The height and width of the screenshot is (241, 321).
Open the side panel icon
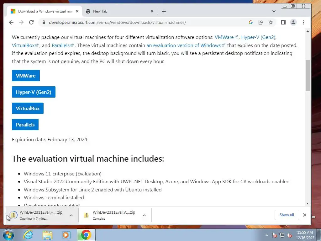click(283, 22)
